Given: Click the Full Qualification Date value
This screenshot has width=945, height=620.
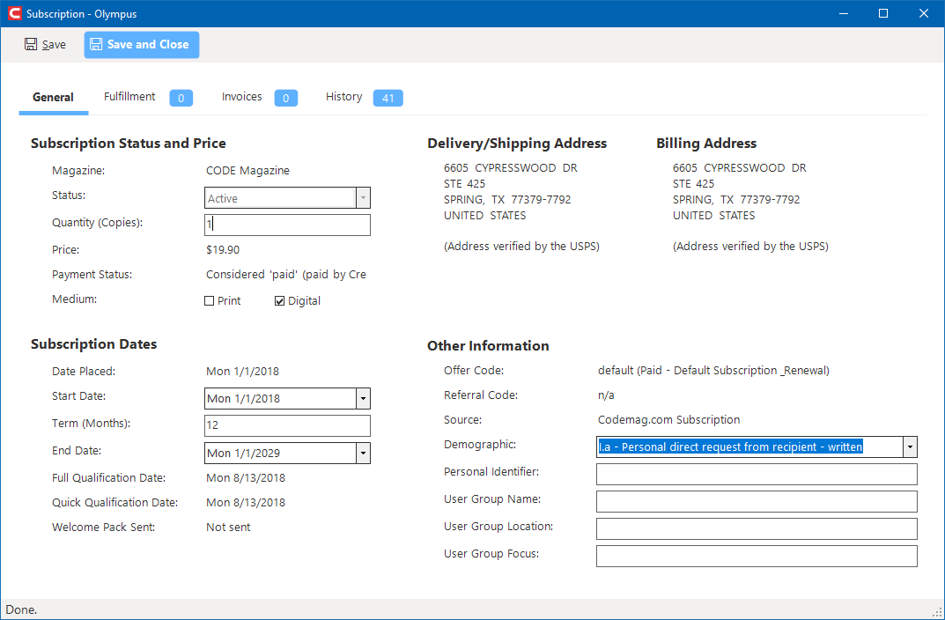Looking at the screenshot, I should (246, 478).
